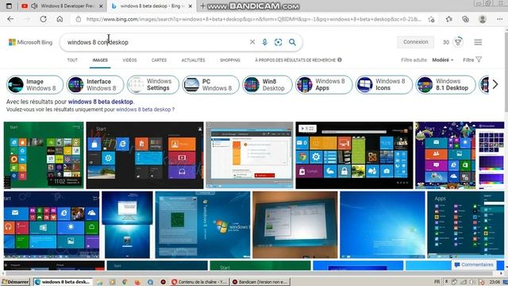The width and height of the screenshot is (508, 286).
Task: Open the browser settings ellipsis menu
Action: [x=499, y=19]
